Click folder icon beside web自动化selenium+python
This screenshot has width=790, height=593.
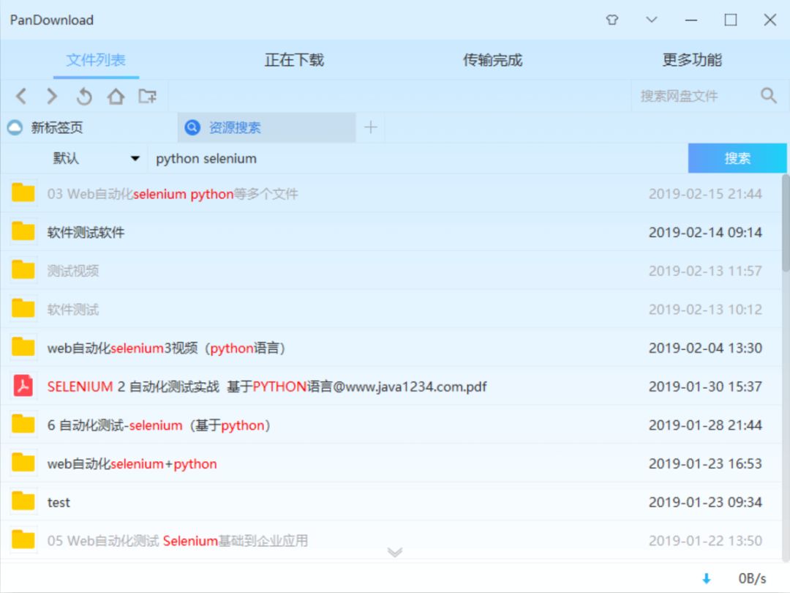click(23, 463)
